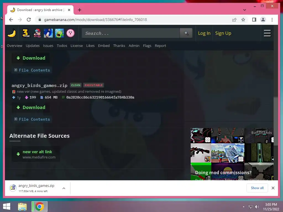This screenshot has height=212, width=283.
Task: Bookmark this tab with the star
Action: [x=243, y=20]
